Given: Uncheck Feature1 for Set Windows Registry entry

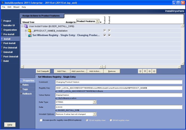Looking at the screenshot, I should [x=105, y=35].
